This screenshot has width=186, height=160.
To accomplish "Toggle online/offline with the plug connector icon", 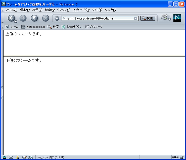I will 175,157.
